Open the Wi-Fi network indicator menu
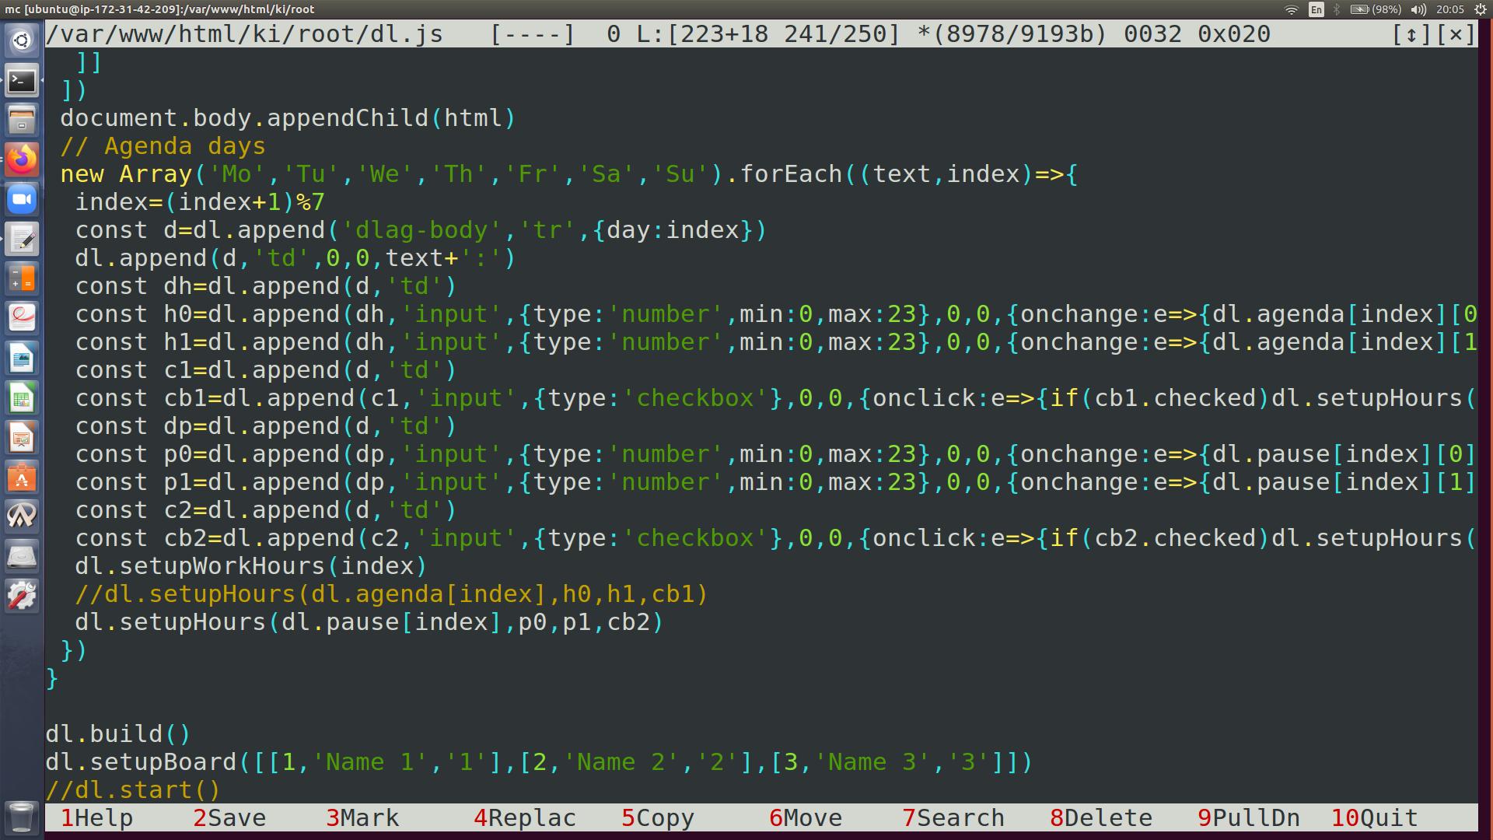 (x=1291, y=9)
